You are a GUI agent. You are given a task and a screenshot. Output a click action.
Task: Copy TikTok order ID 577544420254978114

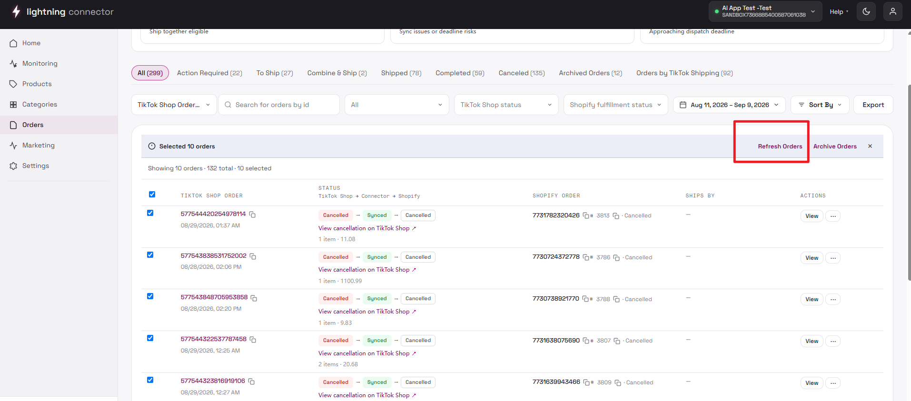tap(252, 215)
